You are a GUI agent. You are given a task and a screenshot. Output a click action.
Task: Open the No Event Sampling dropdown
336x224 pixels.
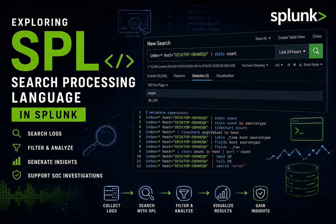coord(255,65)
